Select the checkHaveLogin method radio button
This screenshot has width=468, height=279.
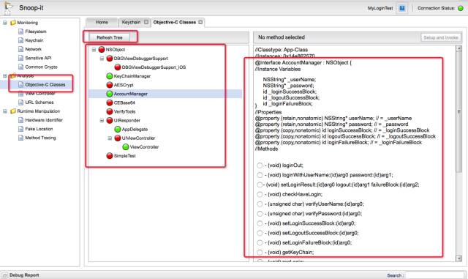point(260,194)
